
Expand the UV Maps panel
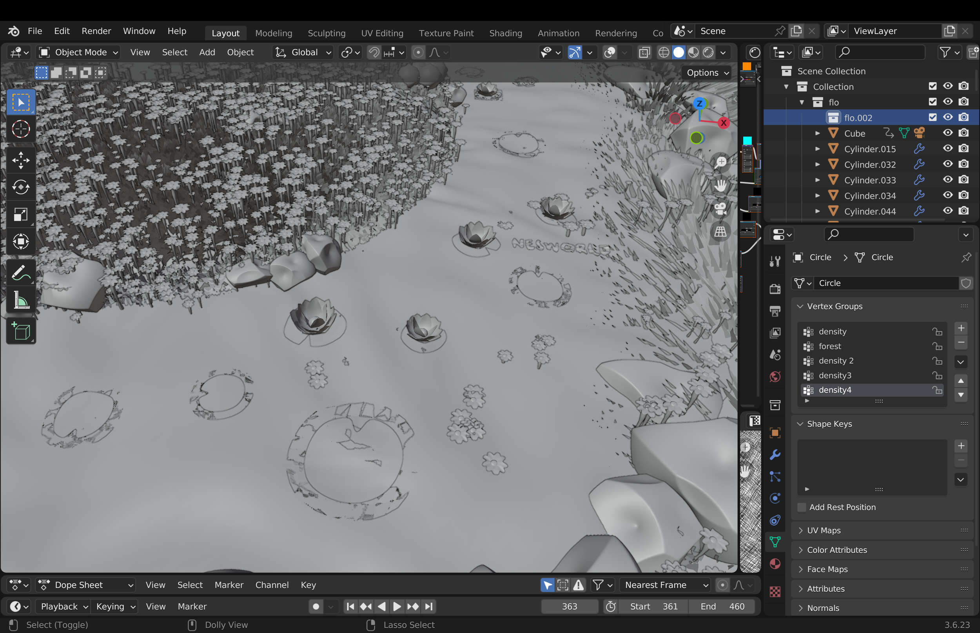[x=824, y=530]
